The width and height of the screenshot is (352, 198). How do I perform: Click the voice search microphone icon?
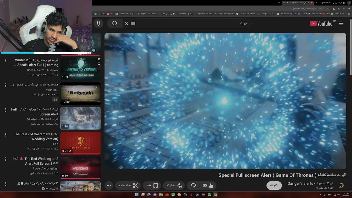tap(98, 23)
